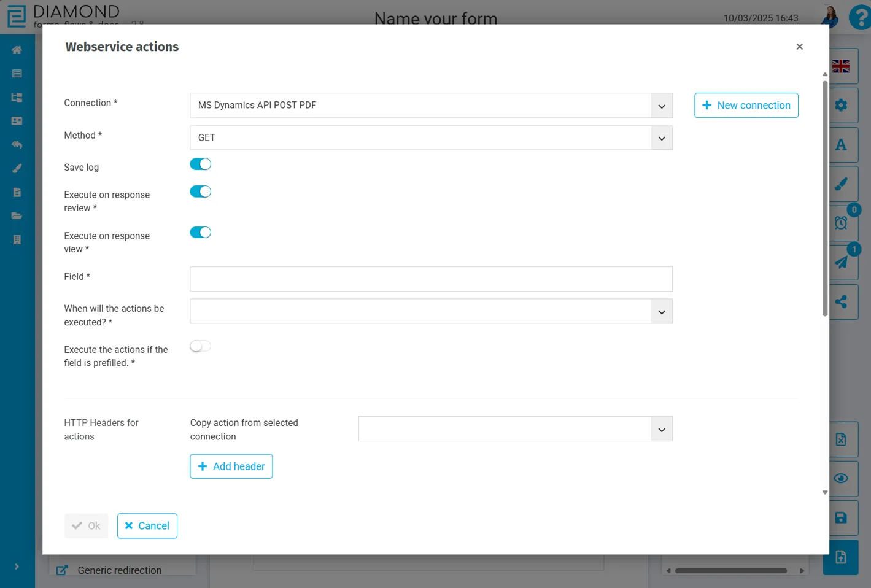Click the Field input box
The width and height of the screenshot is (871, 588).
431,279
